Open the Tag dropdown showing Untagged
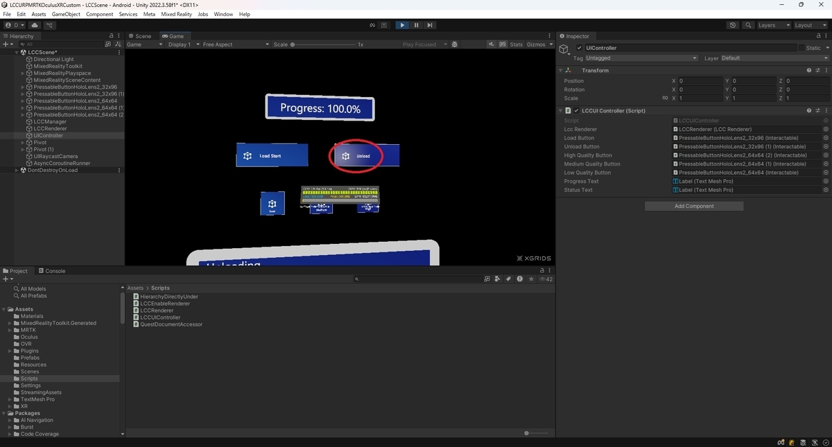Screen dimensions: 832x447 point(642,58)
